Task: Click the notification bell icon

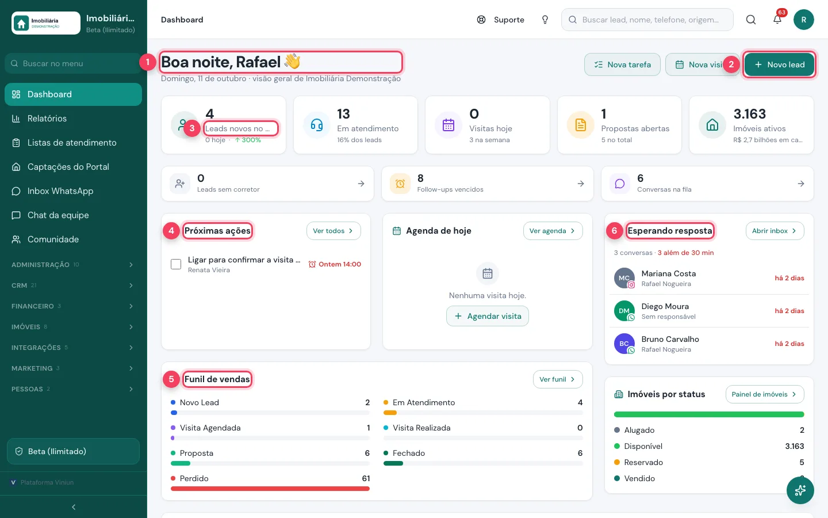Action: (777, 20)
